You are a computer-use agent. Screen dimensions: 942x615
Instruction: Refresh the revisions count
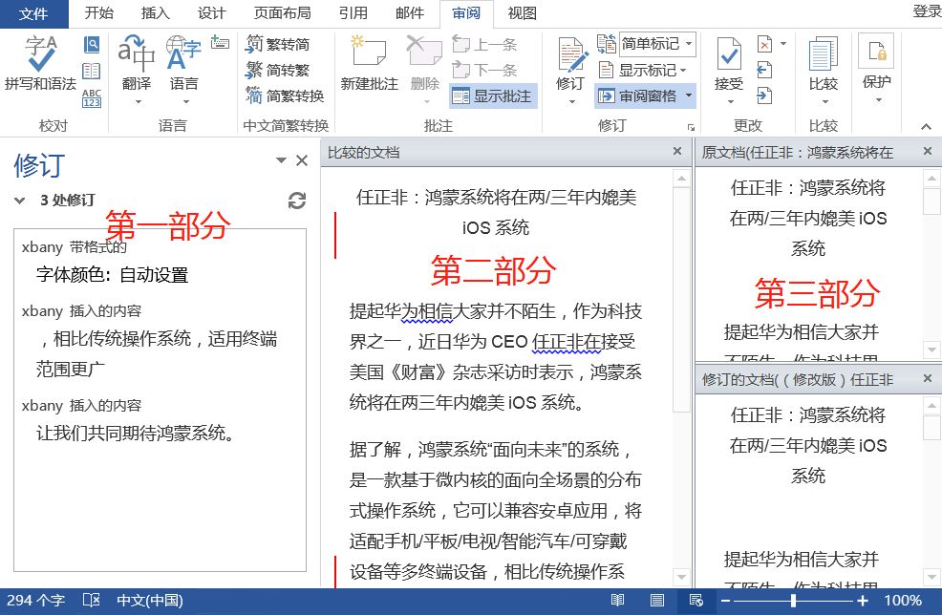click(x=297, y=201)
